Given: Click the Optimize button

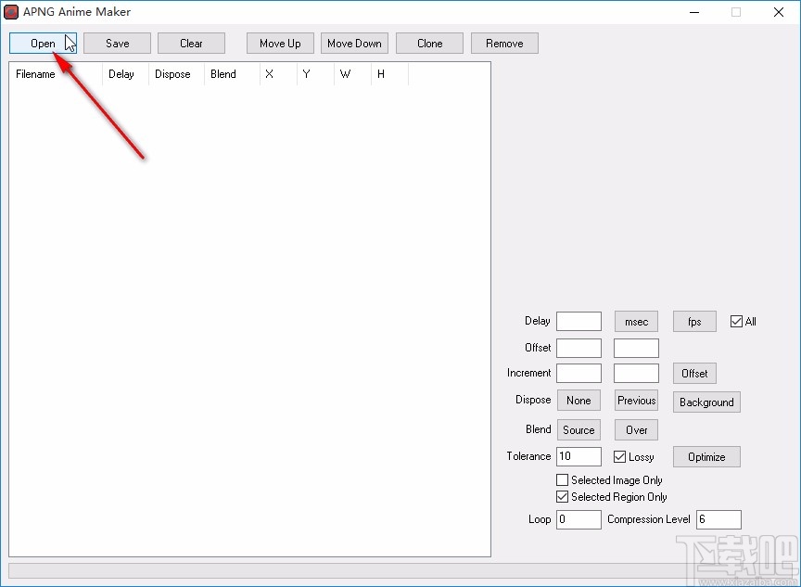Looking at the screenshot, I should pos(706,457).
